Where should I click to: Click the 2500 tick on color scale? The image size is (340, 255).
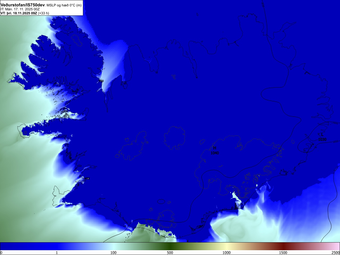point(335,253)
